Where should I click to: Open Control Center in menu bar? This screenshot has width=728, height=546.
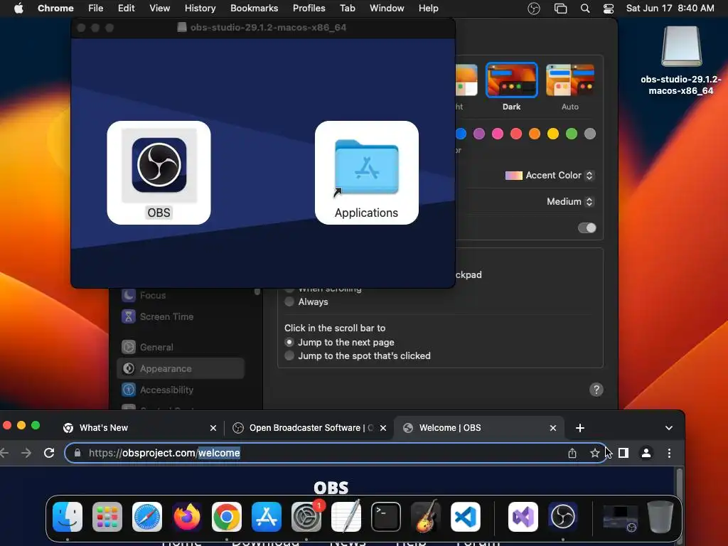pos(609,9)
